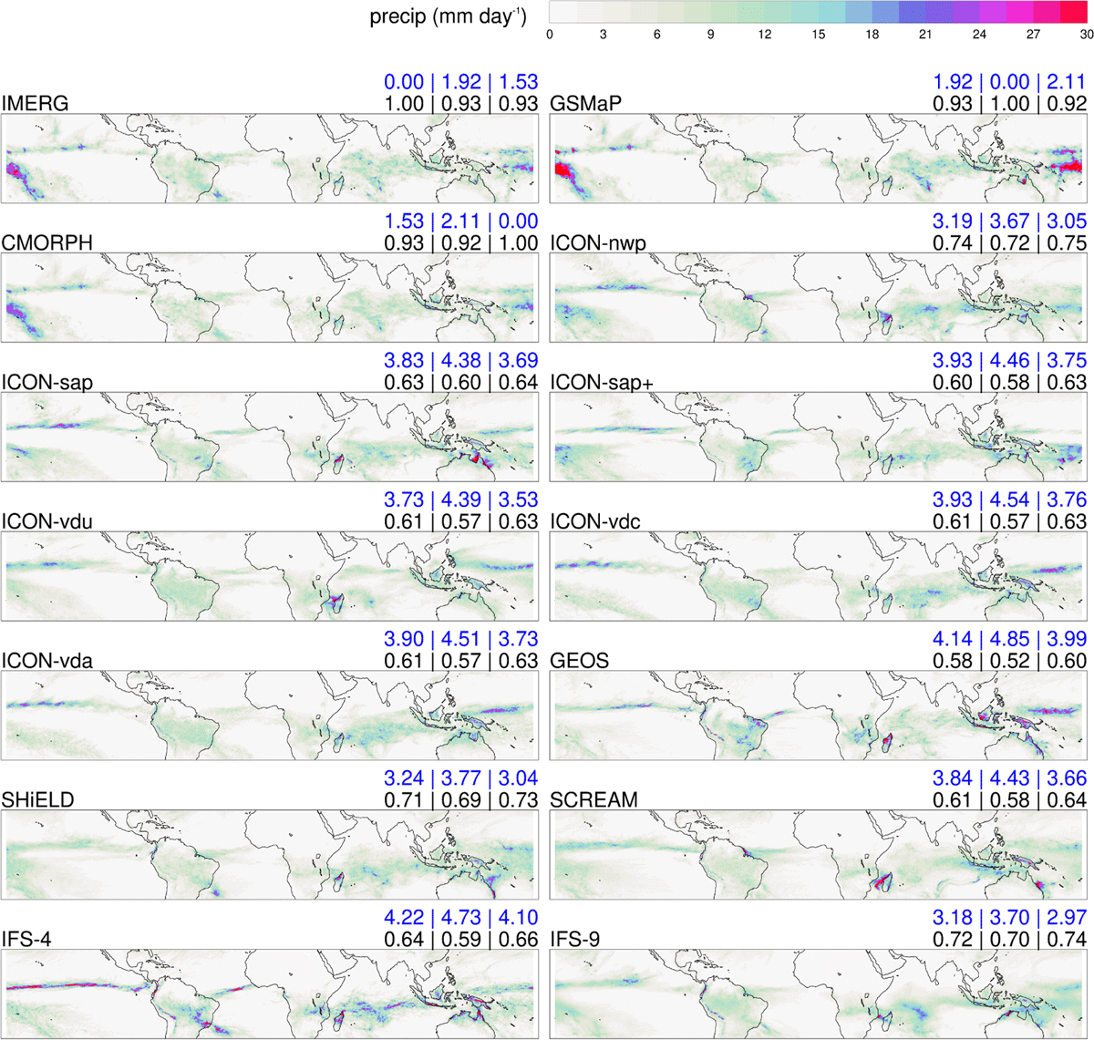Click black values '0.60 | 0.58 | 0.63'

pos(1009,383)
